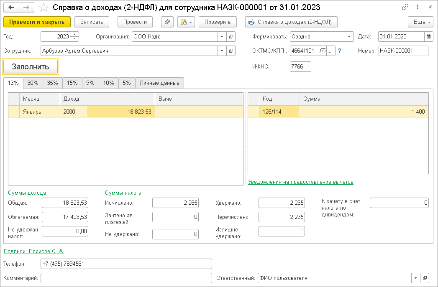
Task: Expand the Организация dropdown list
Action: tap(222, 36)
